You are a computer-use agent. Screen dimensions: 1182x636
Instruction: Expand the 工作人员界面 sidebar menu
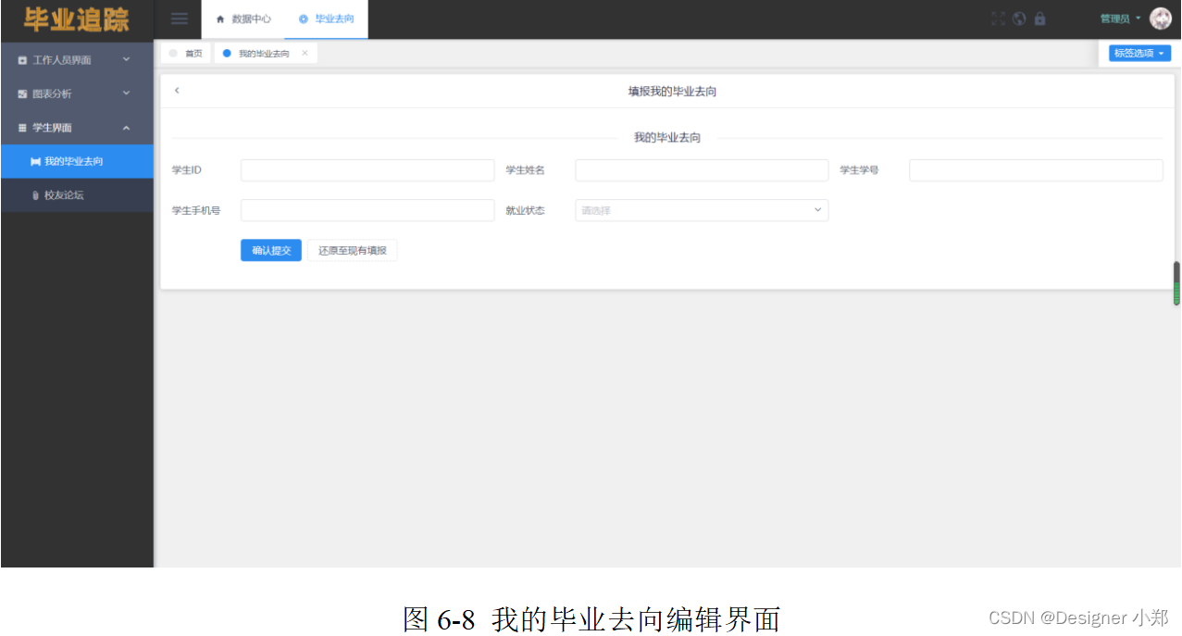coord(77,60)
